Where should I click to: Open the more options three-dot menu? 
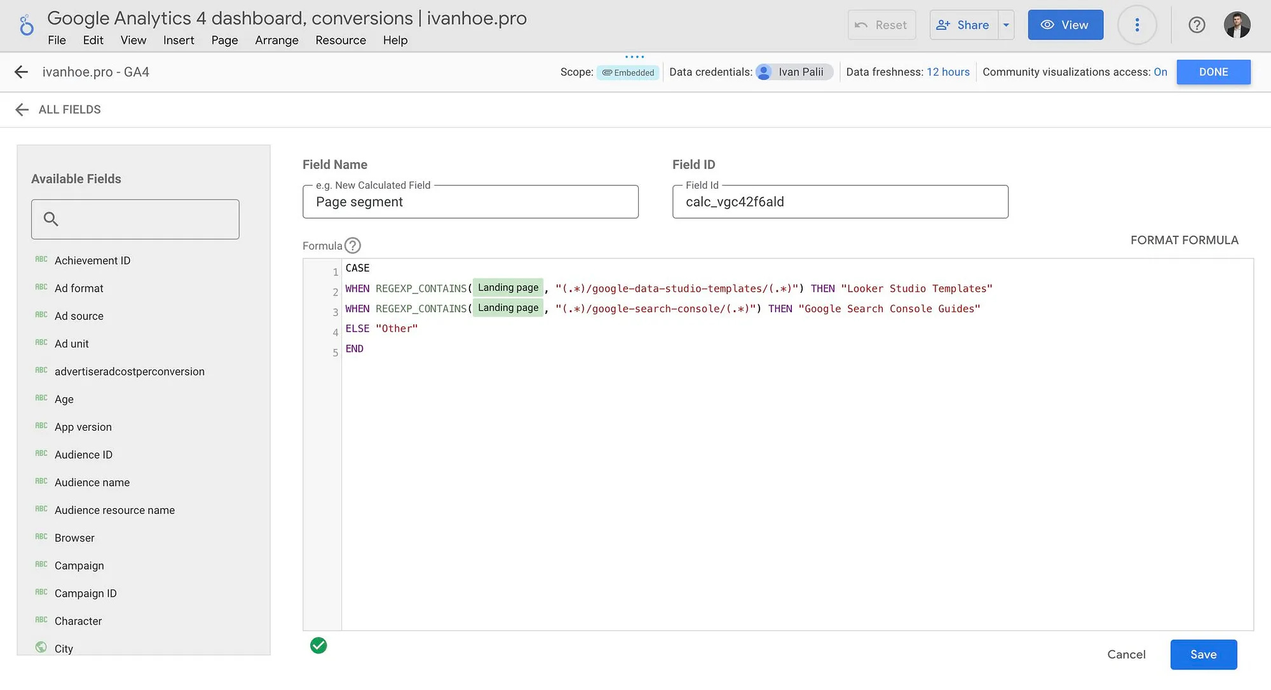pos(1137,25)
